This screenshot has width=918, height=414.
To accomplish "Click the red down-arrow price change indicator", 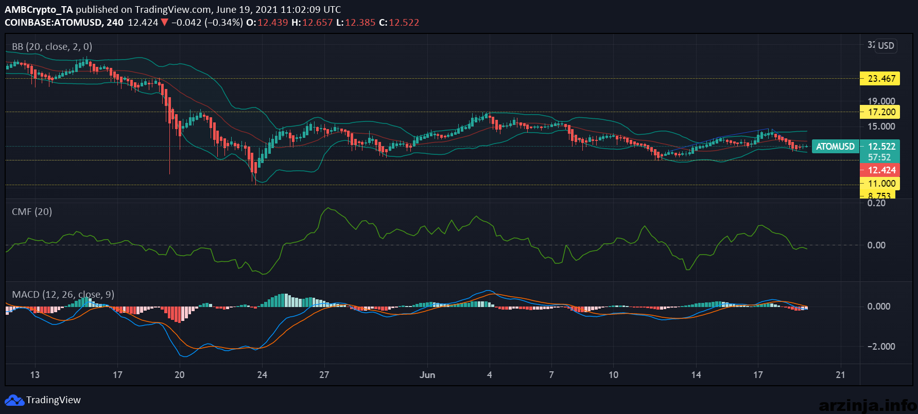I will (x=164, y=22).
